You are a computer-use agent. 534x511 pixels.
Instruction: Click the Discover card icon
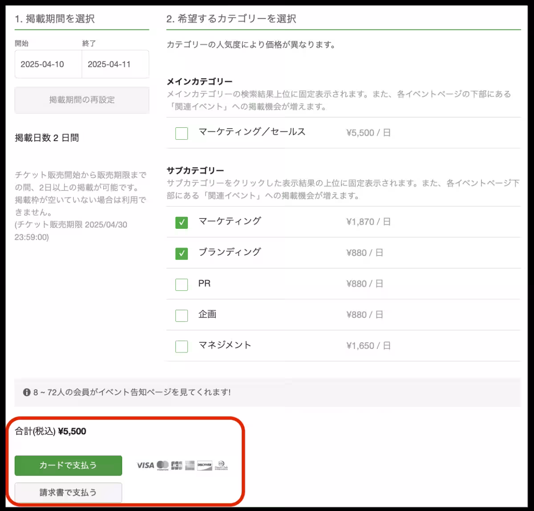tap(205, 465)
